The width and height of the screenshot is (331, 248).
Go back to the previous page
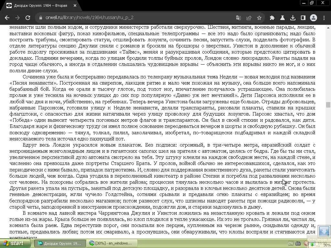tap(7, 18)
